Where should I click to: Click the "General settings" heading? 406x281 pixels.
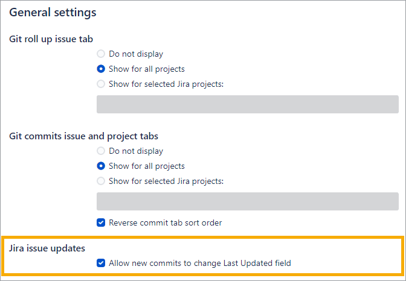tap(53, 12)
